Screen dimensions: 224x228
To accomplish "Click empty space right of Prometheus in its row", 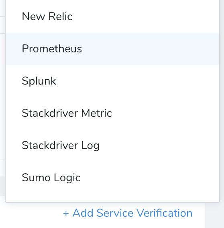I will pos(151,49).
